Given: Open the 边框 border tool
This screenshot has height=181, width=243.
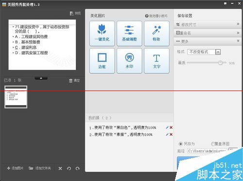Looking at the screenshot, I should tap(102, 61).
